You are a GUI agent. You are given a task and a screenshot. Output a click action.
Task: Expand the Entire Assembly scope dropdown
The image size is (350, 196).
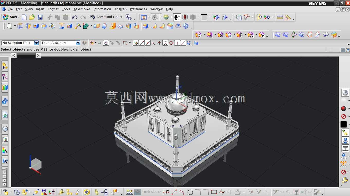[78, 43]
